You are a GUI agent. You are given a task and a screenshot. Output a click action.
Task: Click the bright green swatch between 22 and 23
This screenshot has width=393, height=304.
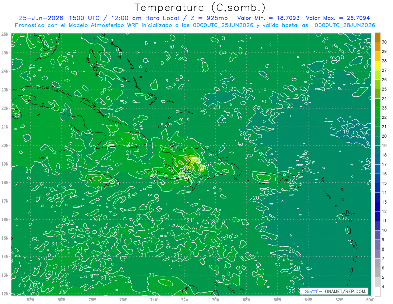click(x=378, y=112)
